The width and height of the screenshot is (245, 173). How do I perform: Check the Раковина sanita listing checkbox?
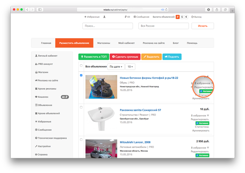(x=81, y=107)
